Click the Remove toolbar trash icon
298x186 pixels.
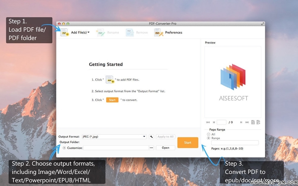[130, 32]
